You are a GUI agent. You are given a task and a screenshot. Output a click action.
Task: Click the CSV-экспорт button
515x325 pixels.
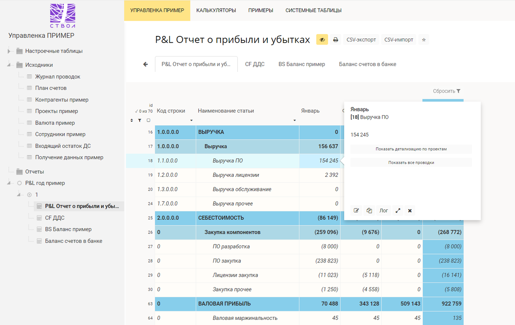click(x=361, y=39)
